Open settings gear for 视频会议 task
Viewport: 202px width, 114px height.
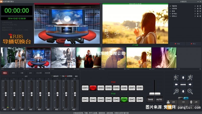click(200, 16)
